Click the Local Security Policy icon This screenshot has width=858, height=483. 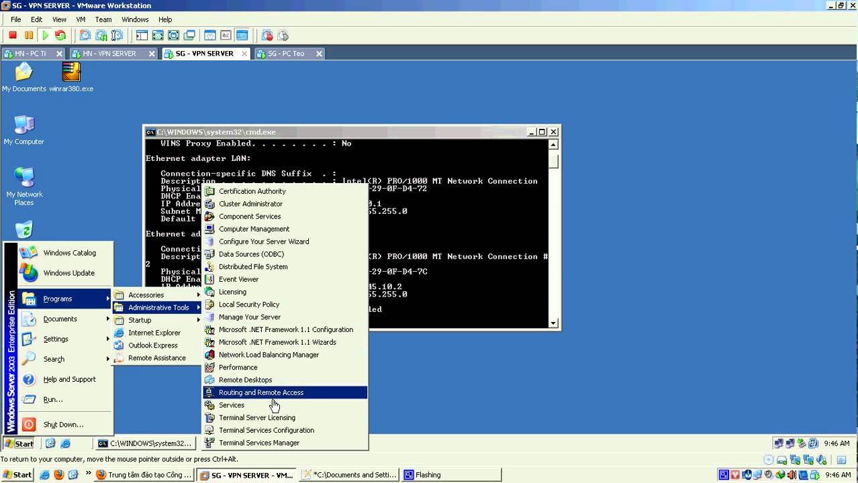click(209, 304)
